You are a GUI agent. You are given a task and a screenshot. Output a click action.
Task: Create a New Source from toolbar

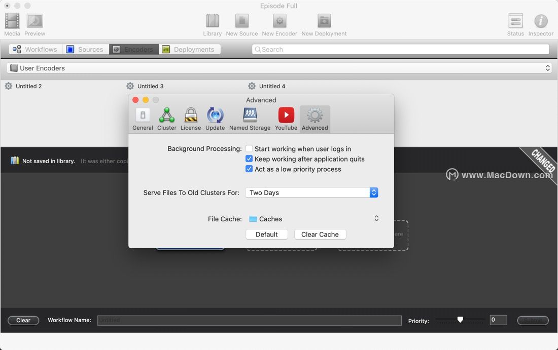coord(242,21)
